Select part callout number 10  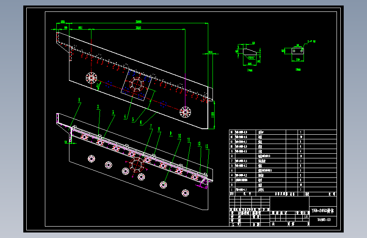[x=179, y=136]
